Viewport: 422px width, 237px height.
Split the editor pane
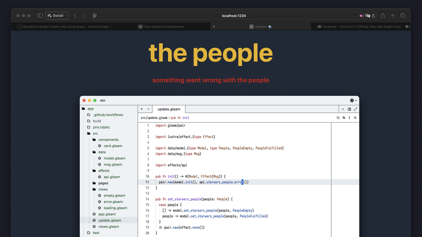(349, 109)
